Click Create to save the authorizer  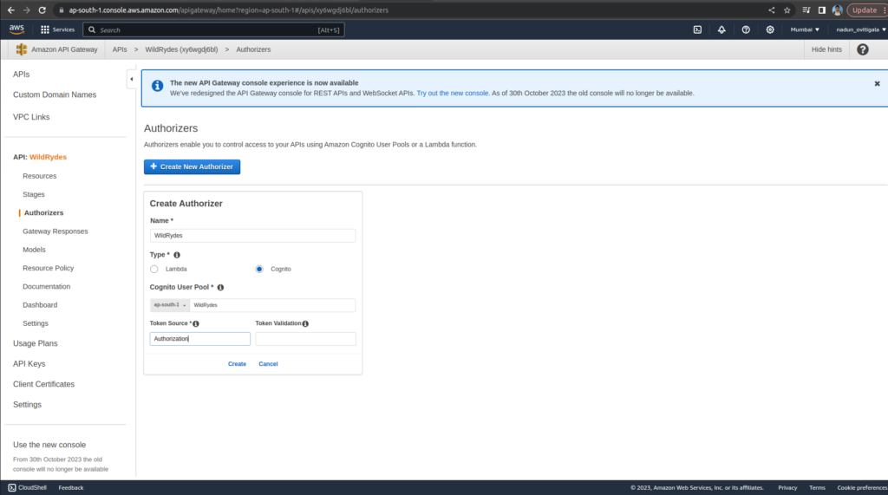[237, 363]
